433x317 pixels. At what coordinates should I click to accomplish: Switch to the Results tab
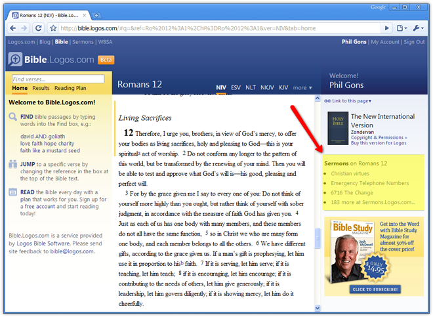[41, 88]
